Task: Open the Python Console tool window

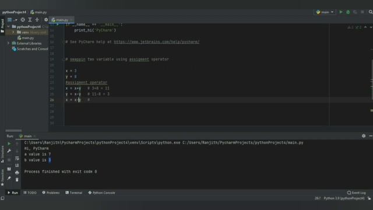Action: [x=101, y=192]
